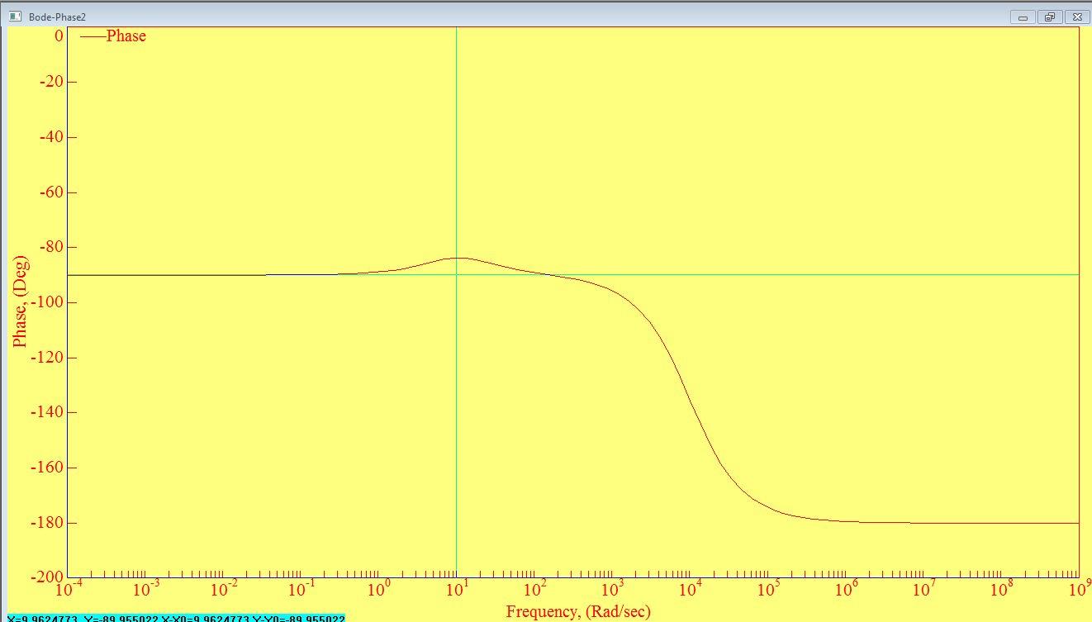
Task: Minimize the Bode-Phase2 plot window
Action: pyautogui.click(x=1023, y=17)
